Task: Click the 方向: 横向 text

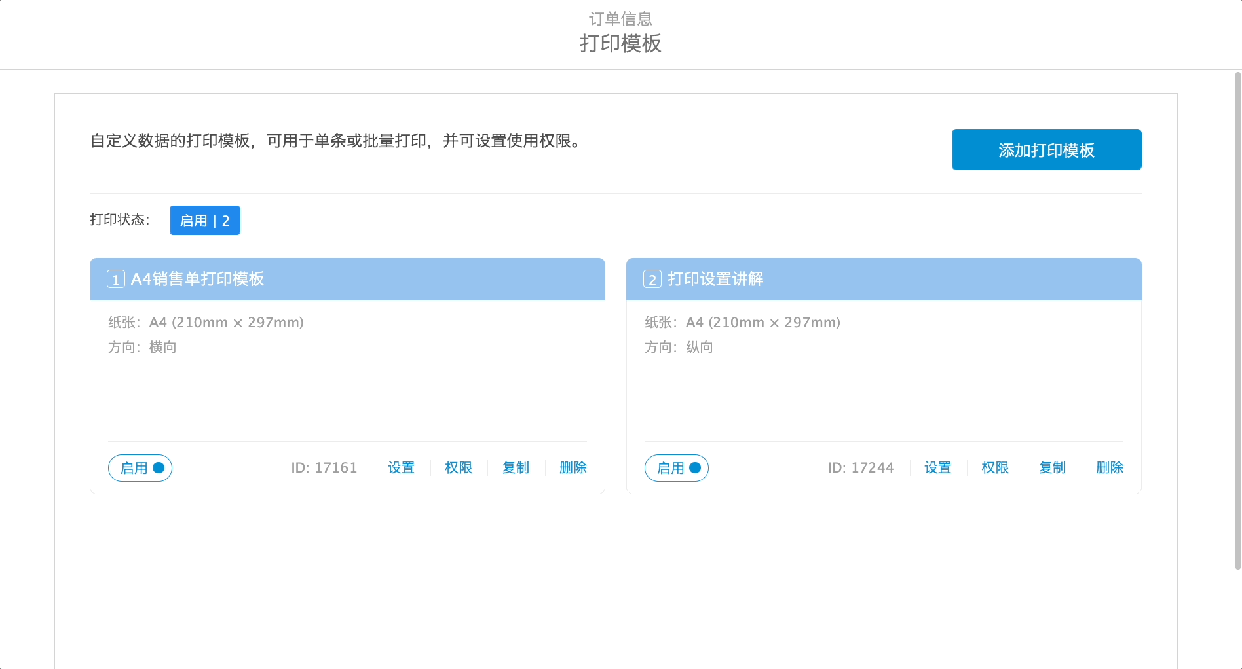Action: click(142, 347)
